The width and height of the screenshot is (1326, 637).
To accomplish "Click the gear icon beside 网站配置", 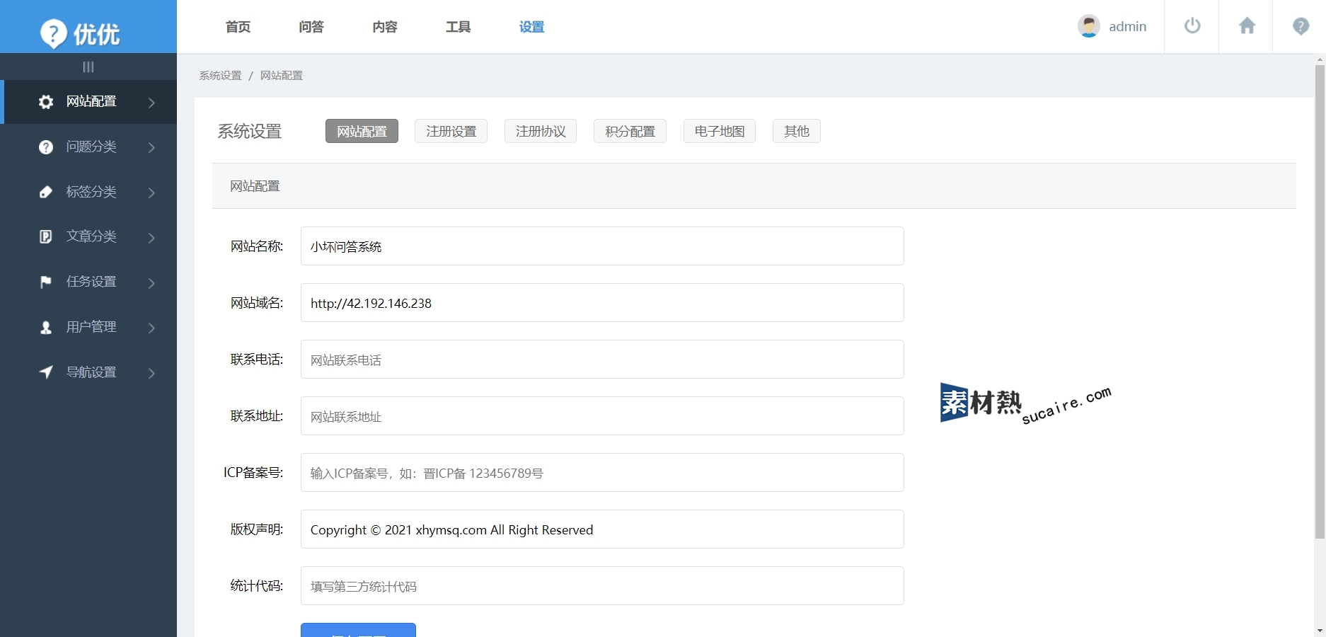I will pos(46,102).
